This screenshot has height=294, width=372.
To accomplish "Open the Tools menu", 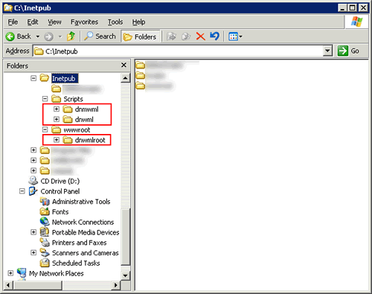I will point(115,22).
